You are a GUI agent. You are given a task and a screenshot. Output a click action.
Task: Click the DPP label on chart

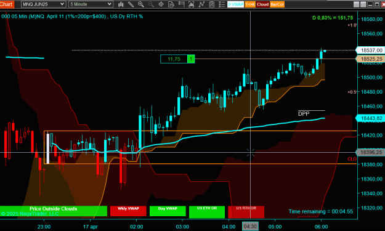(x=304, y=114)
